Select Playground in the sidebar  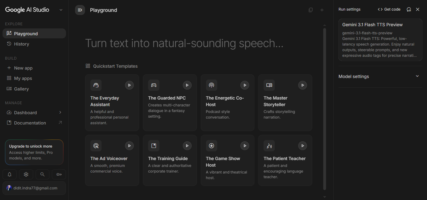coord(34,34)
